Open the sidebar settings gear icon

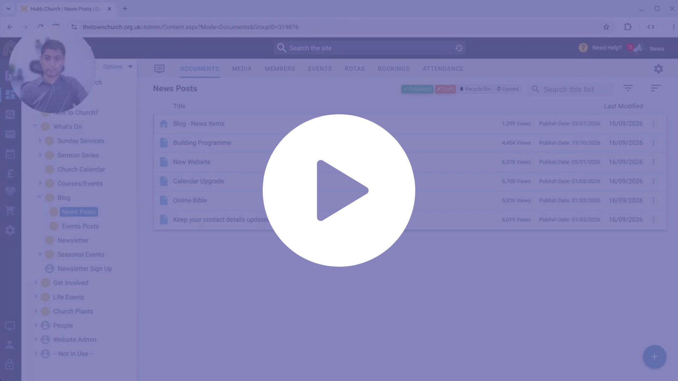coord(10,230)
